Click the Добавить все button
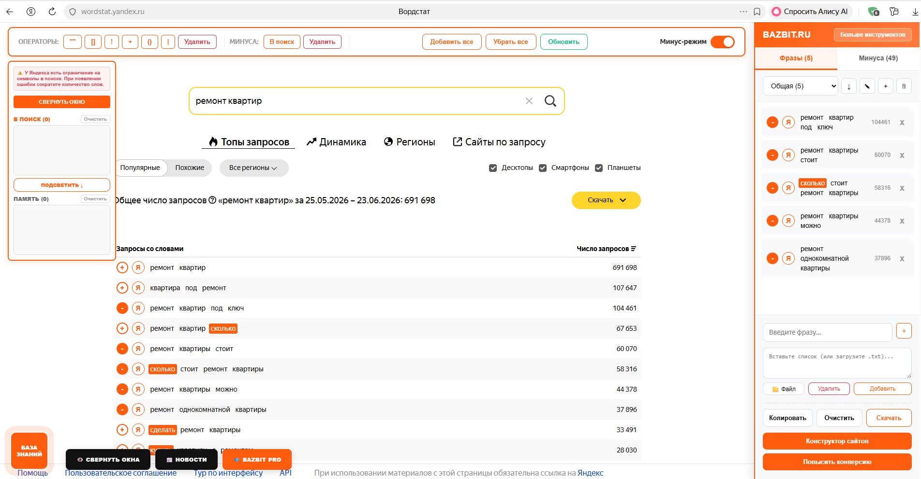Image resolution: width=921 pixels, height=479 pixels. click(x=452, y=42)
